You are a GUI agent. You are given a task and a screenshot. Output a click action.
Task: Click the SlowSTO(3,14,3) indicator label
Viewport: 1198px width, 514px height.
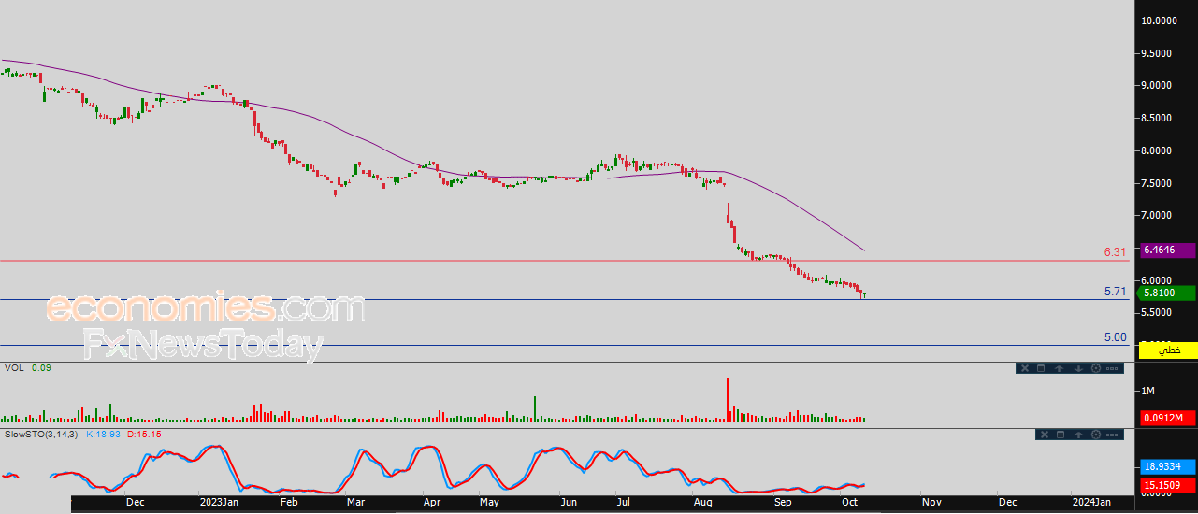43,435
